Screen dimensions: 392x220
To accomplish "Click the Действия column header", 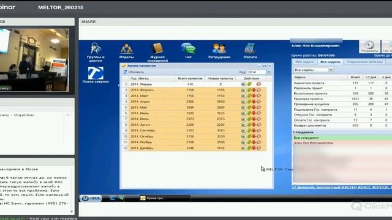I will click(251, 78).
